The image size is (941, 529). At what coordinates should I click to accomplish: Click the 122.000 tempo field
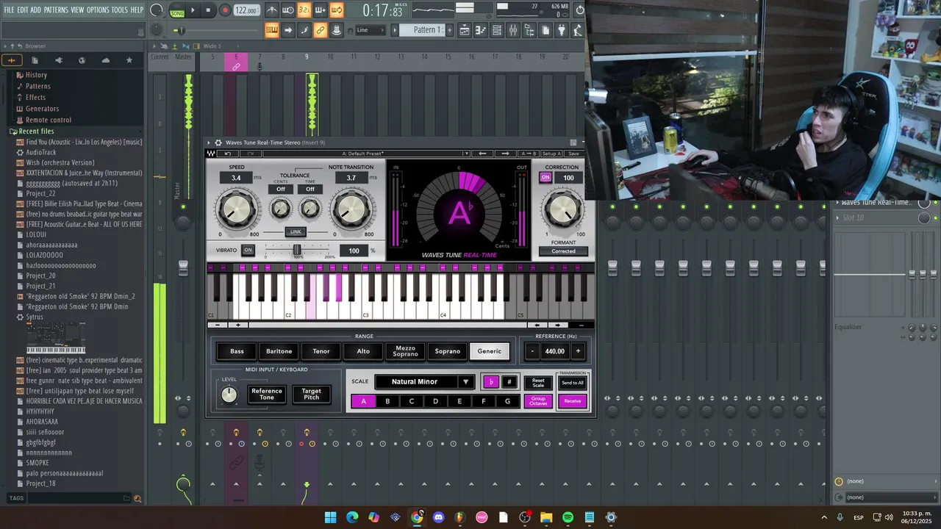coord(247,10)
